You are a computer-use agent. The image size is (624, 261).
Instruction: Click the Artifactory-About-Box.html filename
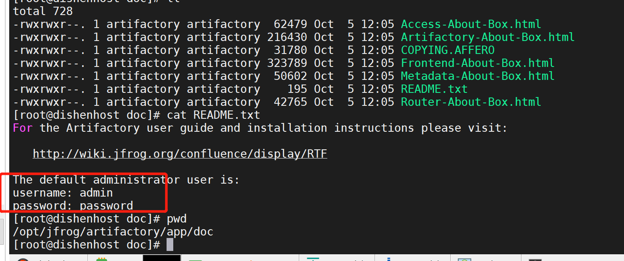pyautogui.click(x=488, y=37)
